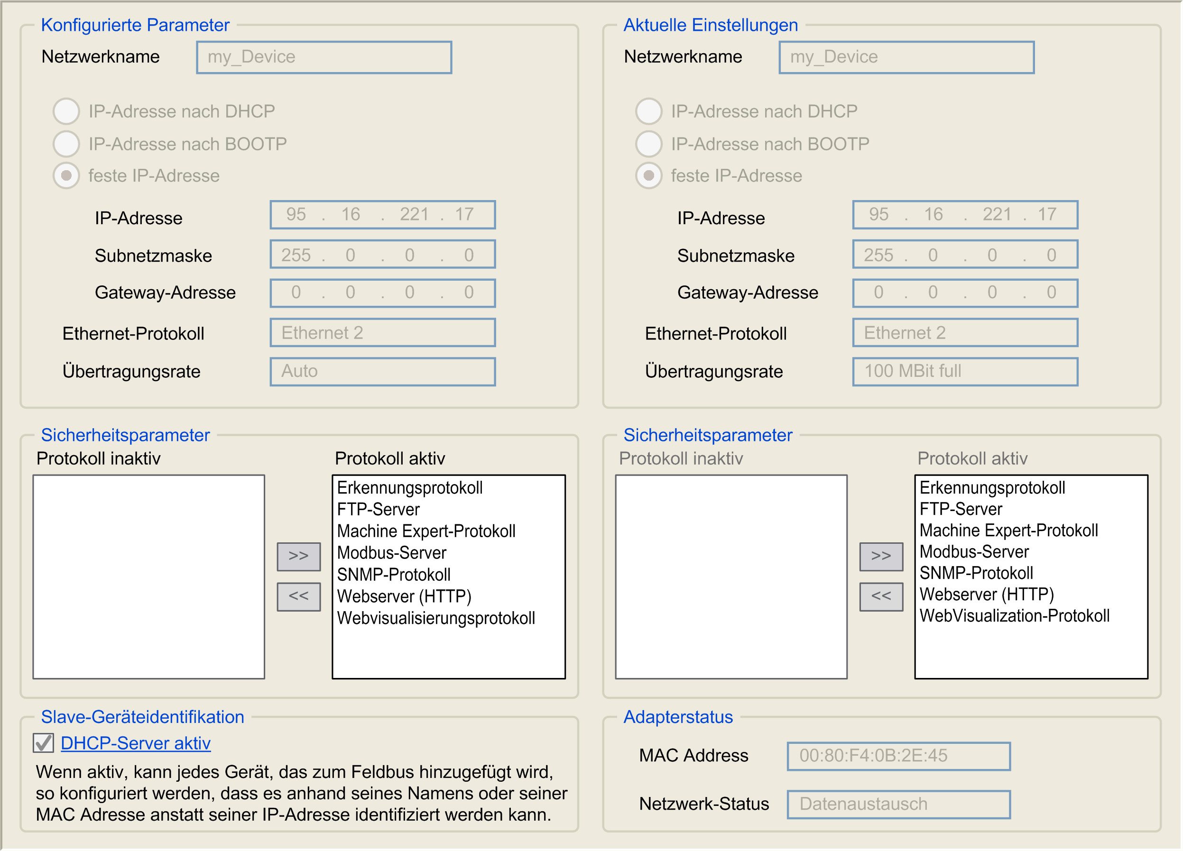Click the configured Netzwerkname input field

pos(324,57)
